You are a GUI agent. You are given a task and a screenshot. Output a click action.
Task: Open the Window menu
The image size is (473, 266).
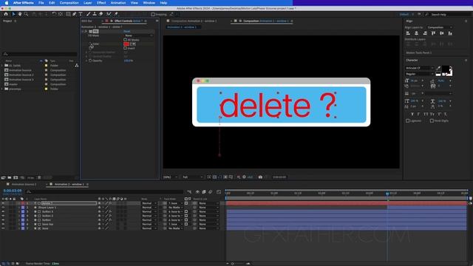149,3
